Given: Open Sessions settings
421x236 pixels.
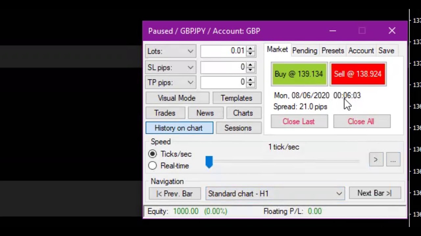Looking at the screenshot, I should point(238,128).
